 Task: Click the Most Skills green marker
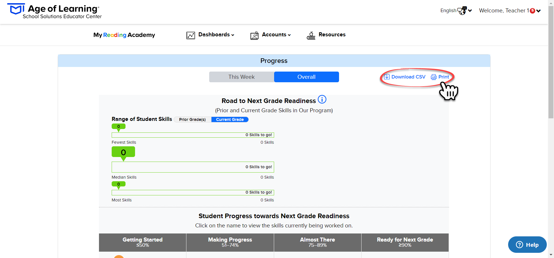(x=119, y=185)
